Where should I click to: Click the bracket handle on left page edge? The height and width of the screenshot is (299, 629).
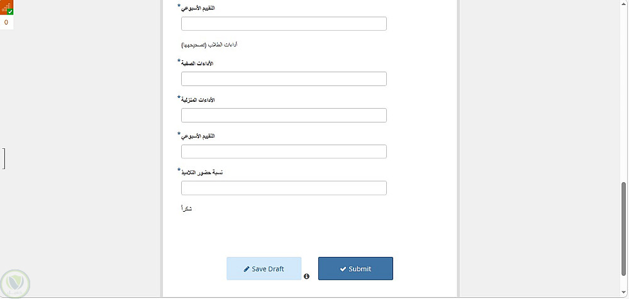pyautogui.click(x=4, y=158)
